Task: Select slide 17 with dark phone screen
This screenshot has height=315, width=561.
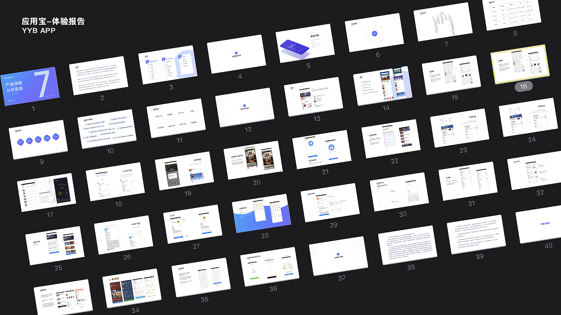Action: (x=46, y=193)
